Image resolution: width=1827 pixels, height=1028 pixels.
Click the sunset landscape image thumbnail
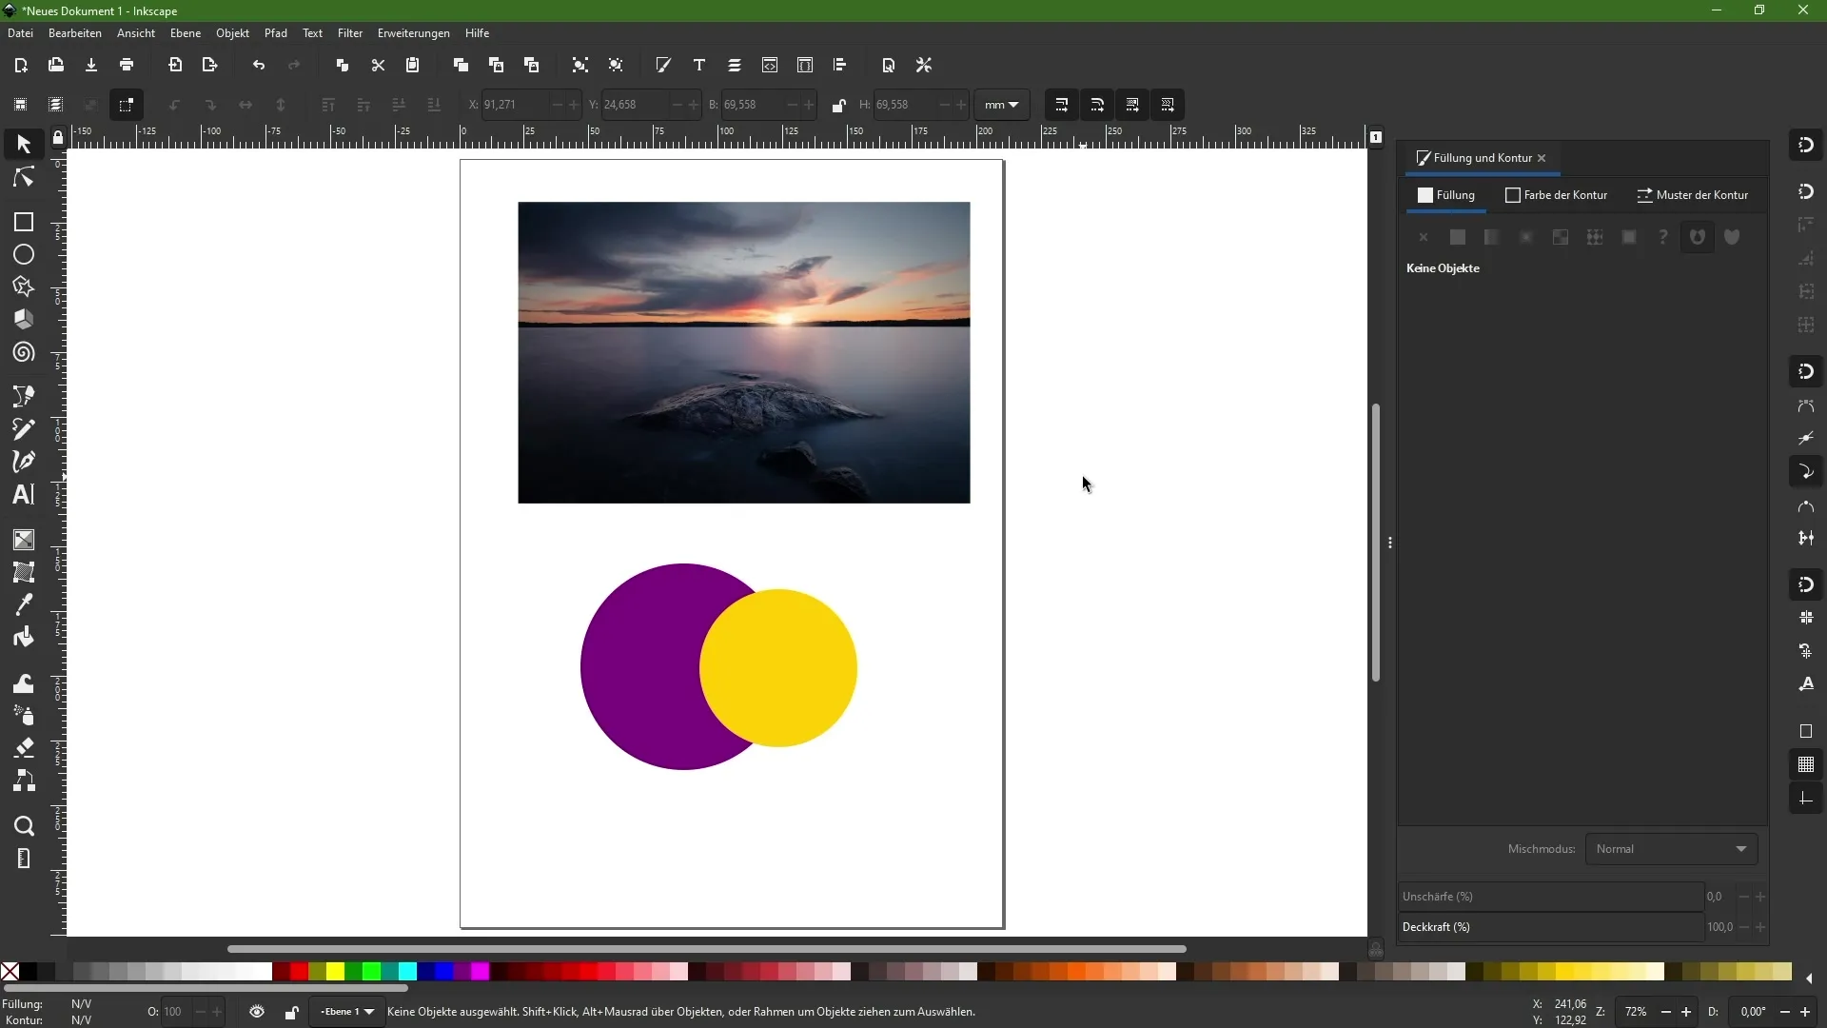(x=744, y=351)
